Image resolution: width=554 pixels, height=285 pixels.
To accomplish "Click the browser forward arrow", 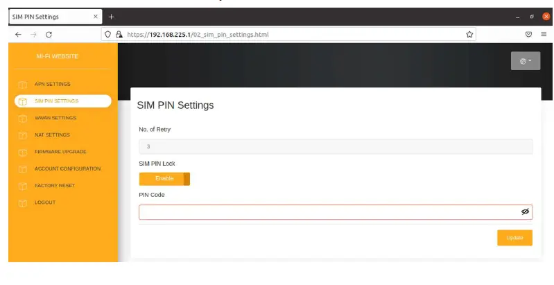I will (33, 34).
